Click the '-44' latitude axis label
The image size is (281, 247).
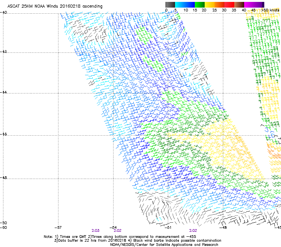(3, 92)
